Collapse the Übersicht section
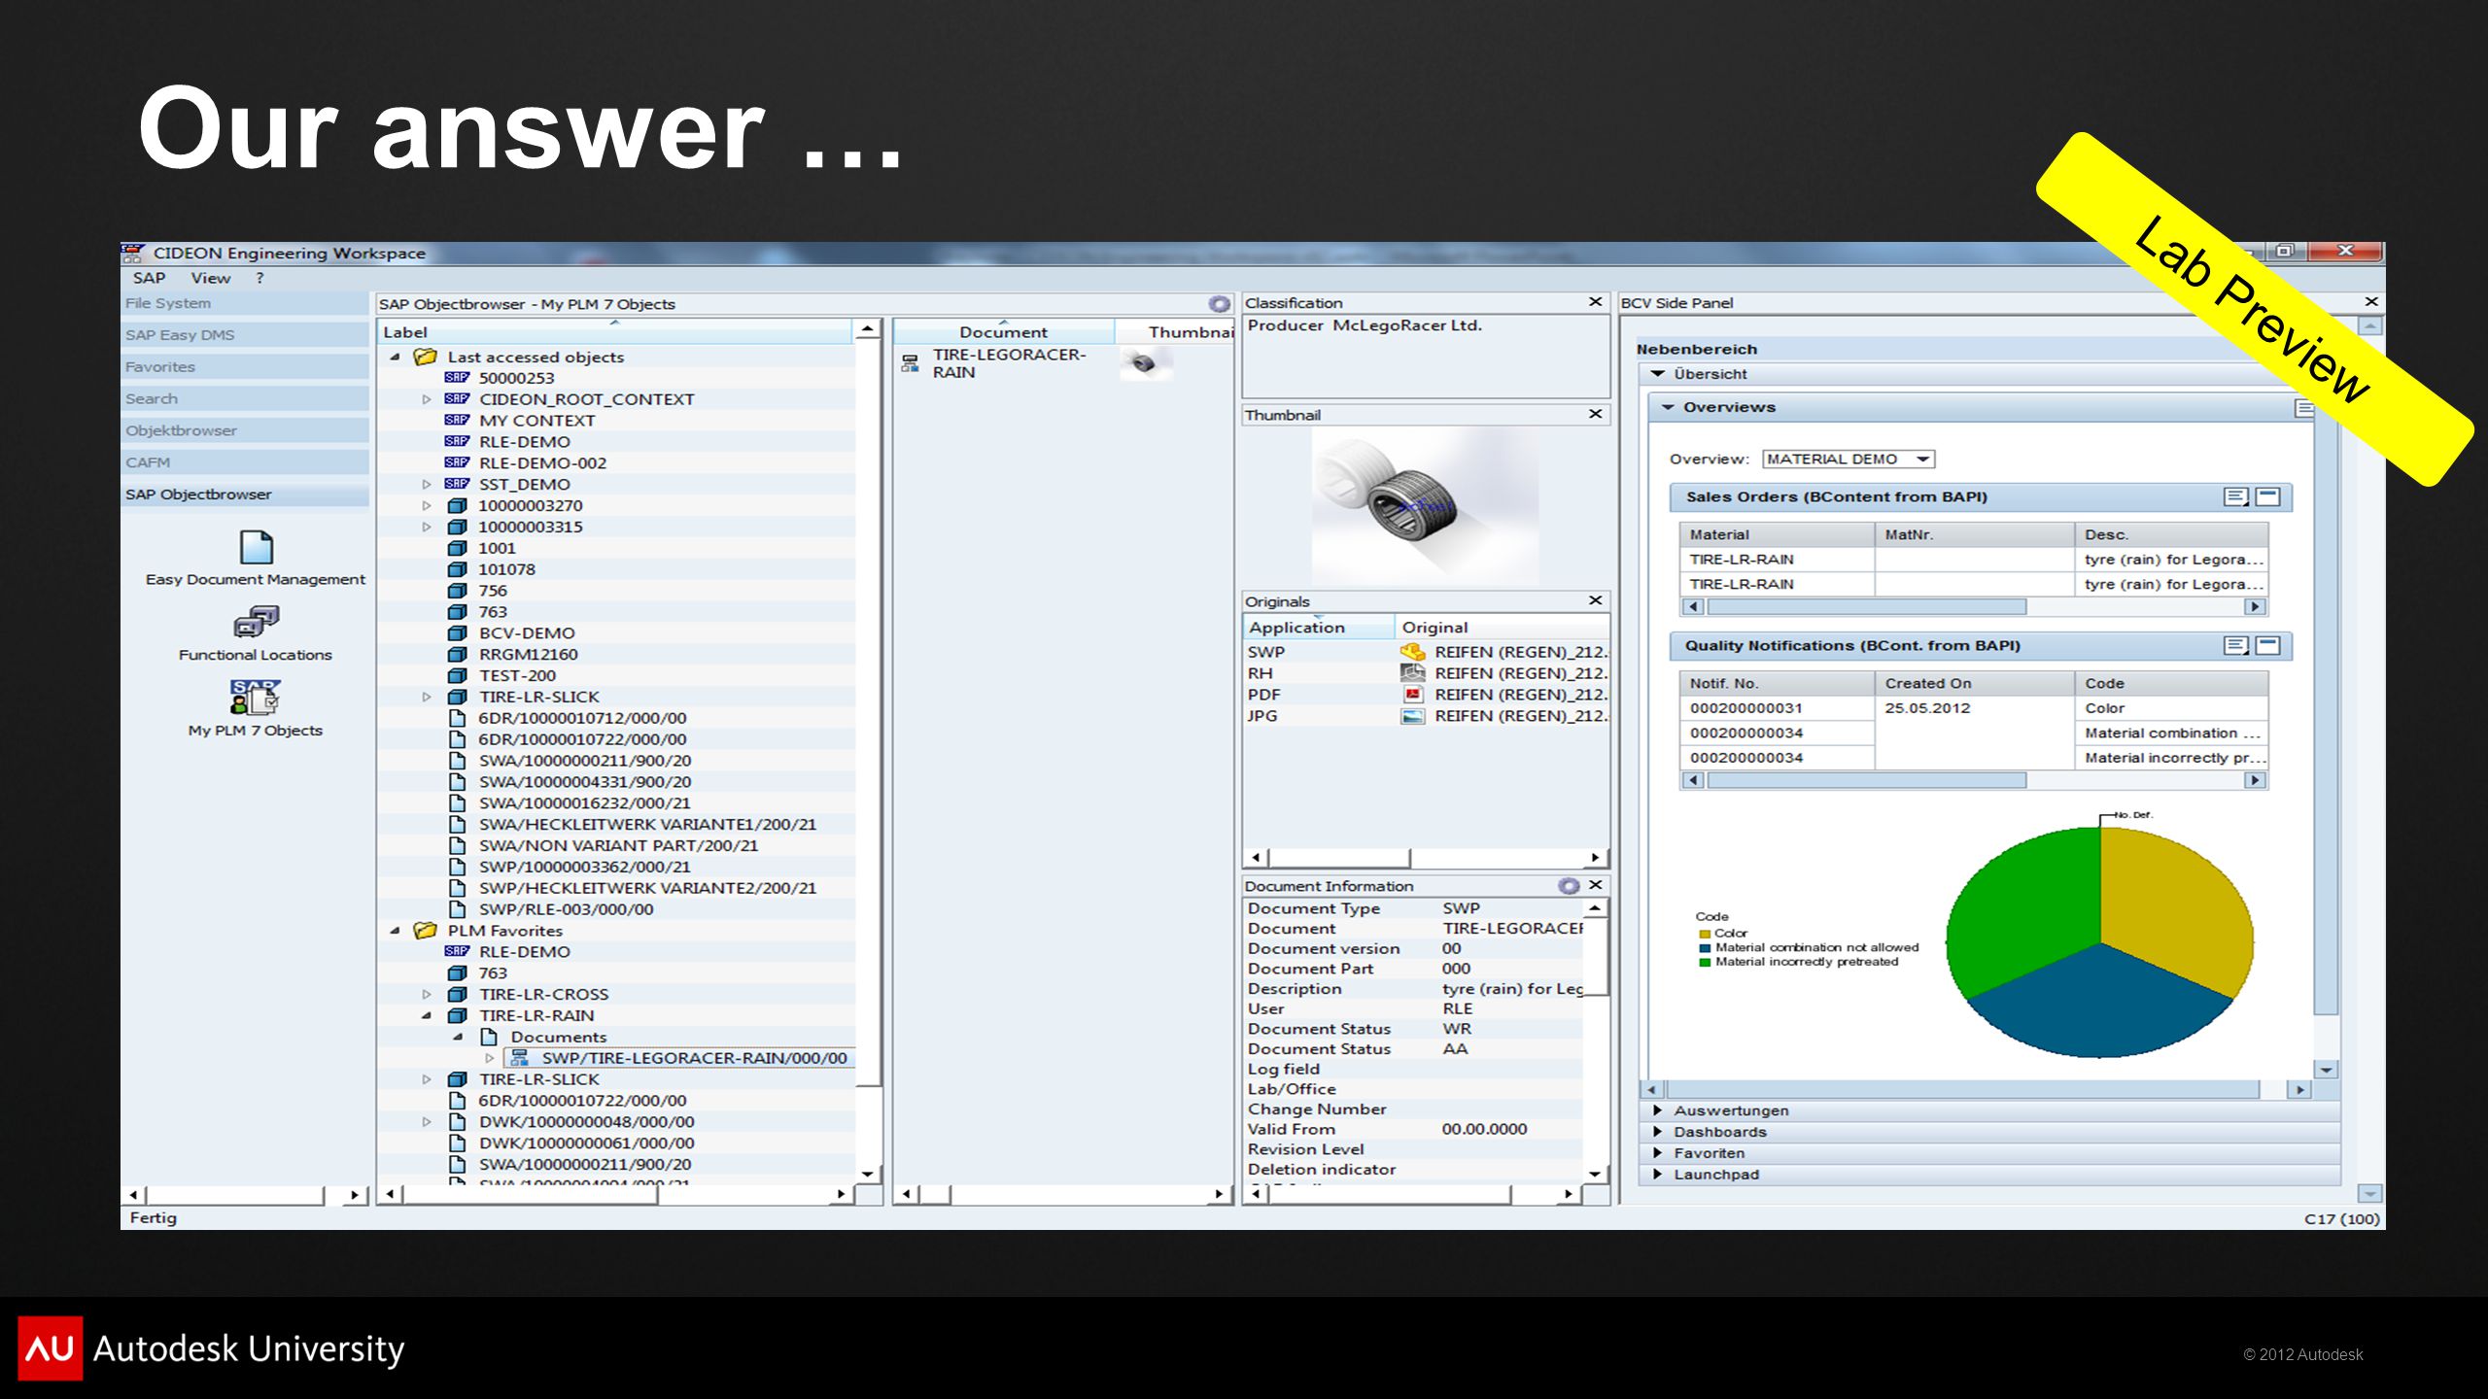The width and height of the screenshot is (2488, 1399). tap(1658, 374)
